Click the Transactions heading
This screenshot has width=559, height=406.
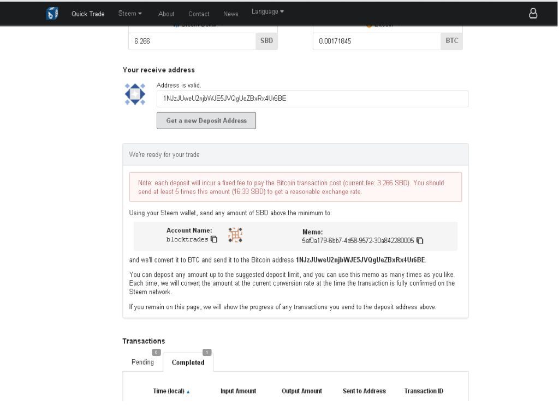pos(144,341)
